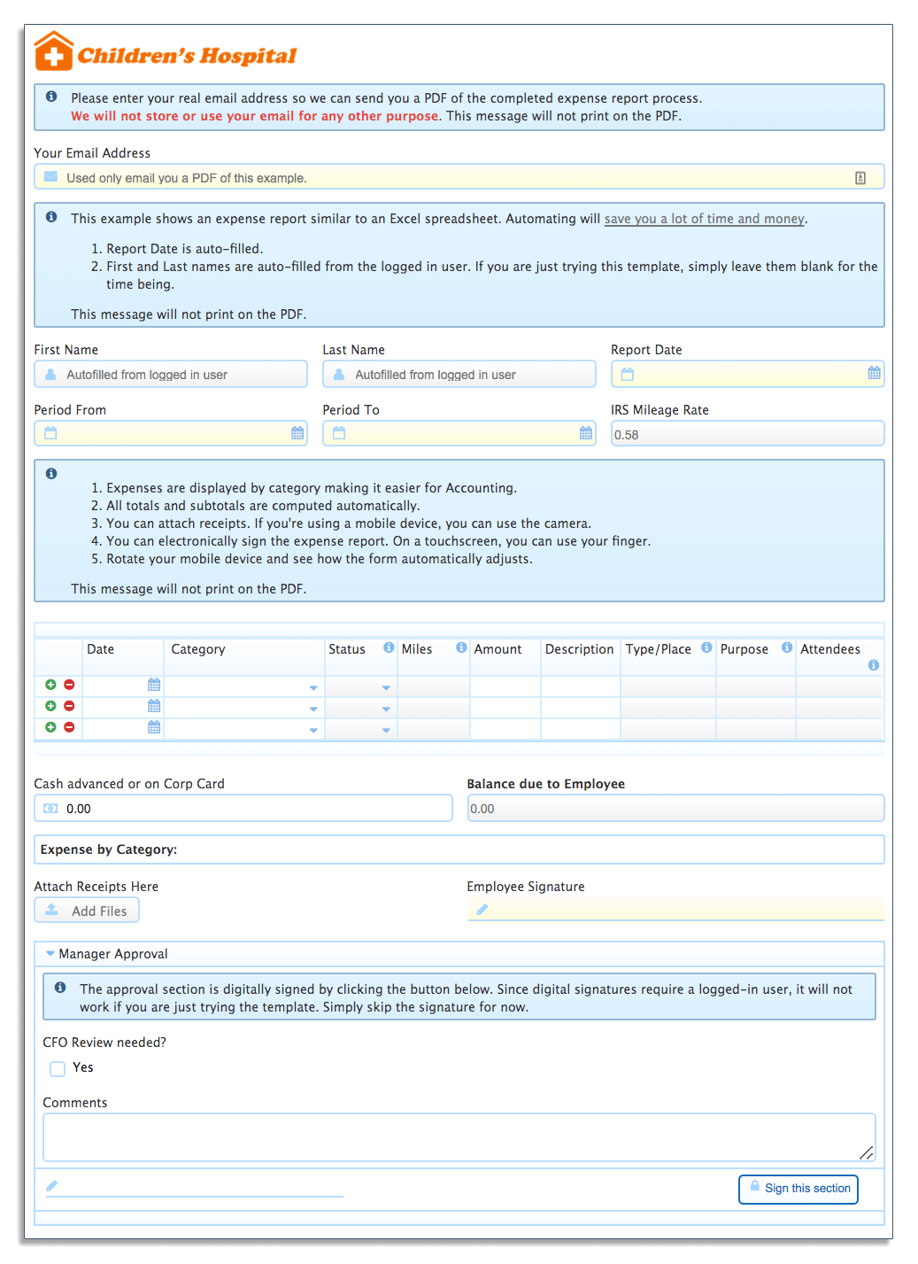Open date calendar in first expense row
Viewport: 918px width, 1264px height.
(x=154, y=685)
